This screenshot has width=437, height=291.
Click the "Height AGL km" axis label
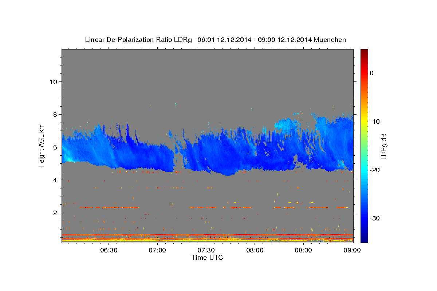click(x=42, y=145)
